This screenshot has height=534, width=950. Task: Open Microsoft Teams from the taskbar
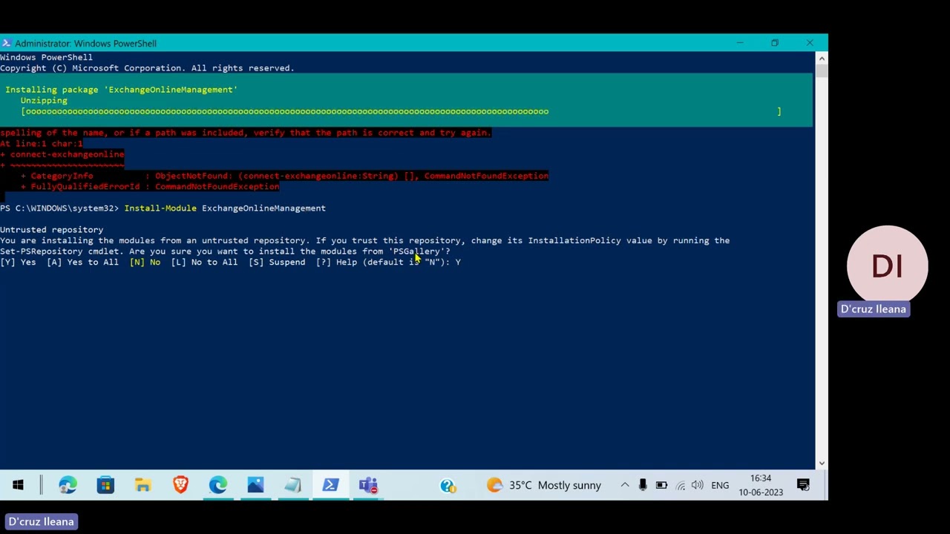point(368,485)
